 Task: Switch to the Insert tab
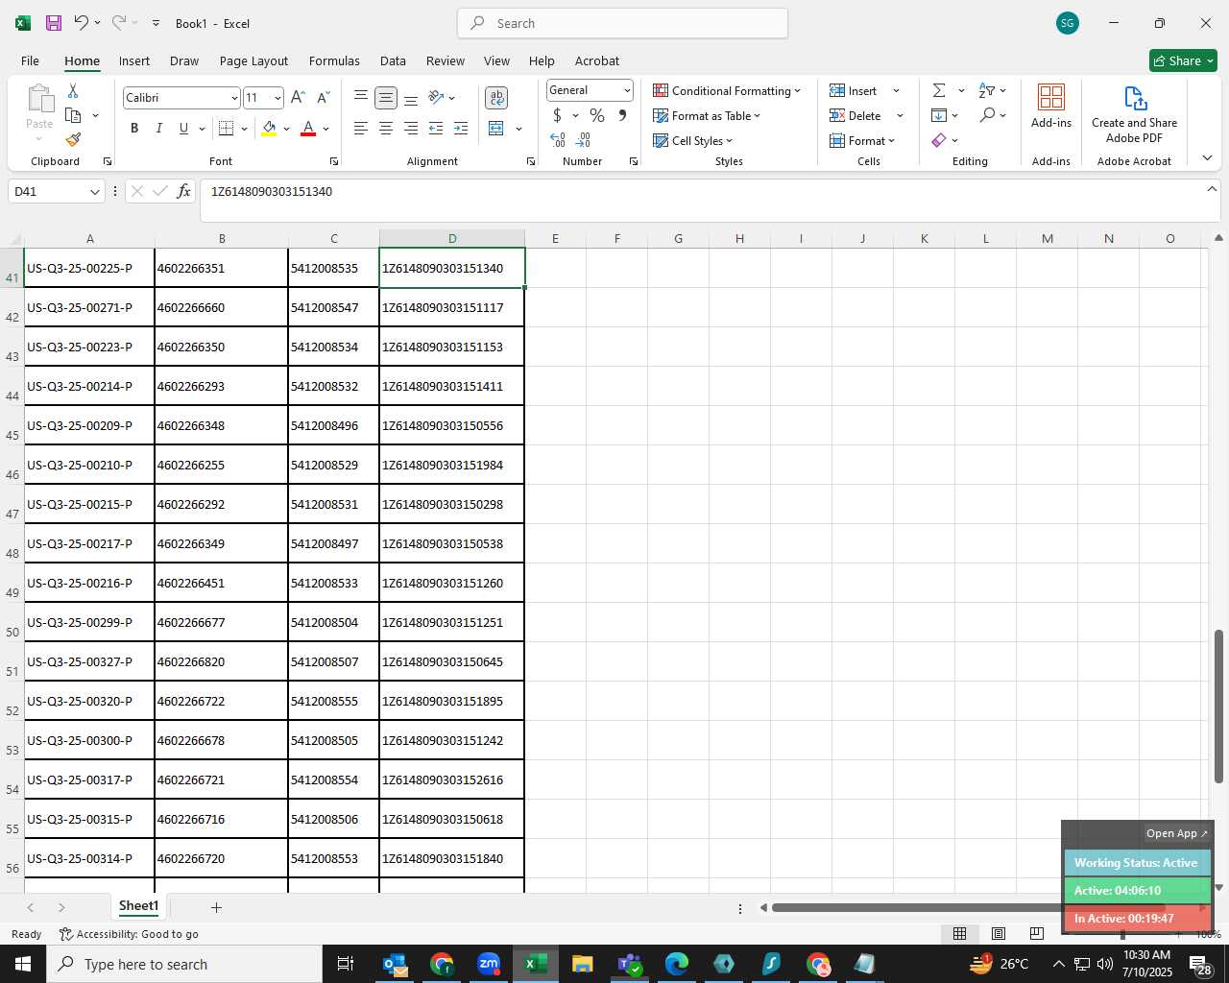coord(134,60)
